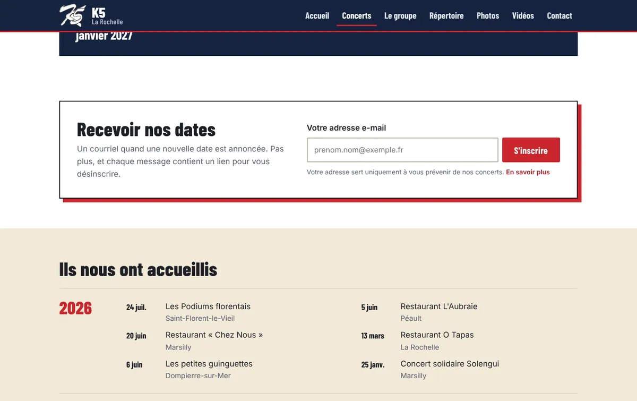Follow the En savoir plus link
The height and width of the screenshot is (401, 637).
(x=528, y=172)
